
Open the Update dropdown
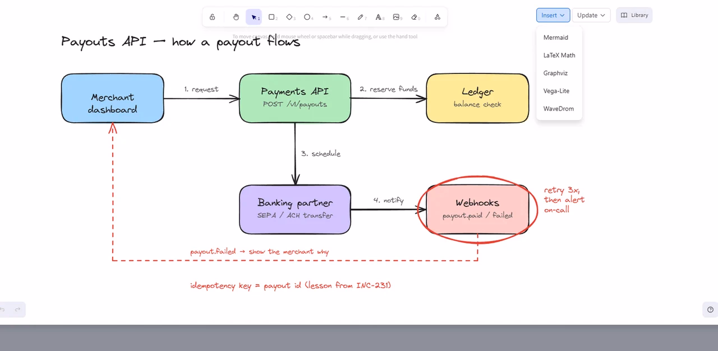(591, 15)
